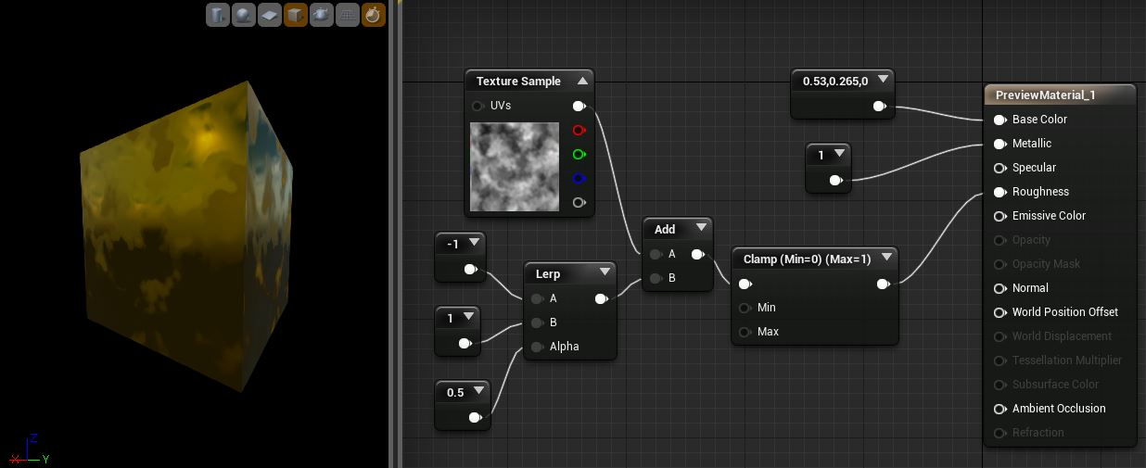Select the Lerp node by its title

548,273
